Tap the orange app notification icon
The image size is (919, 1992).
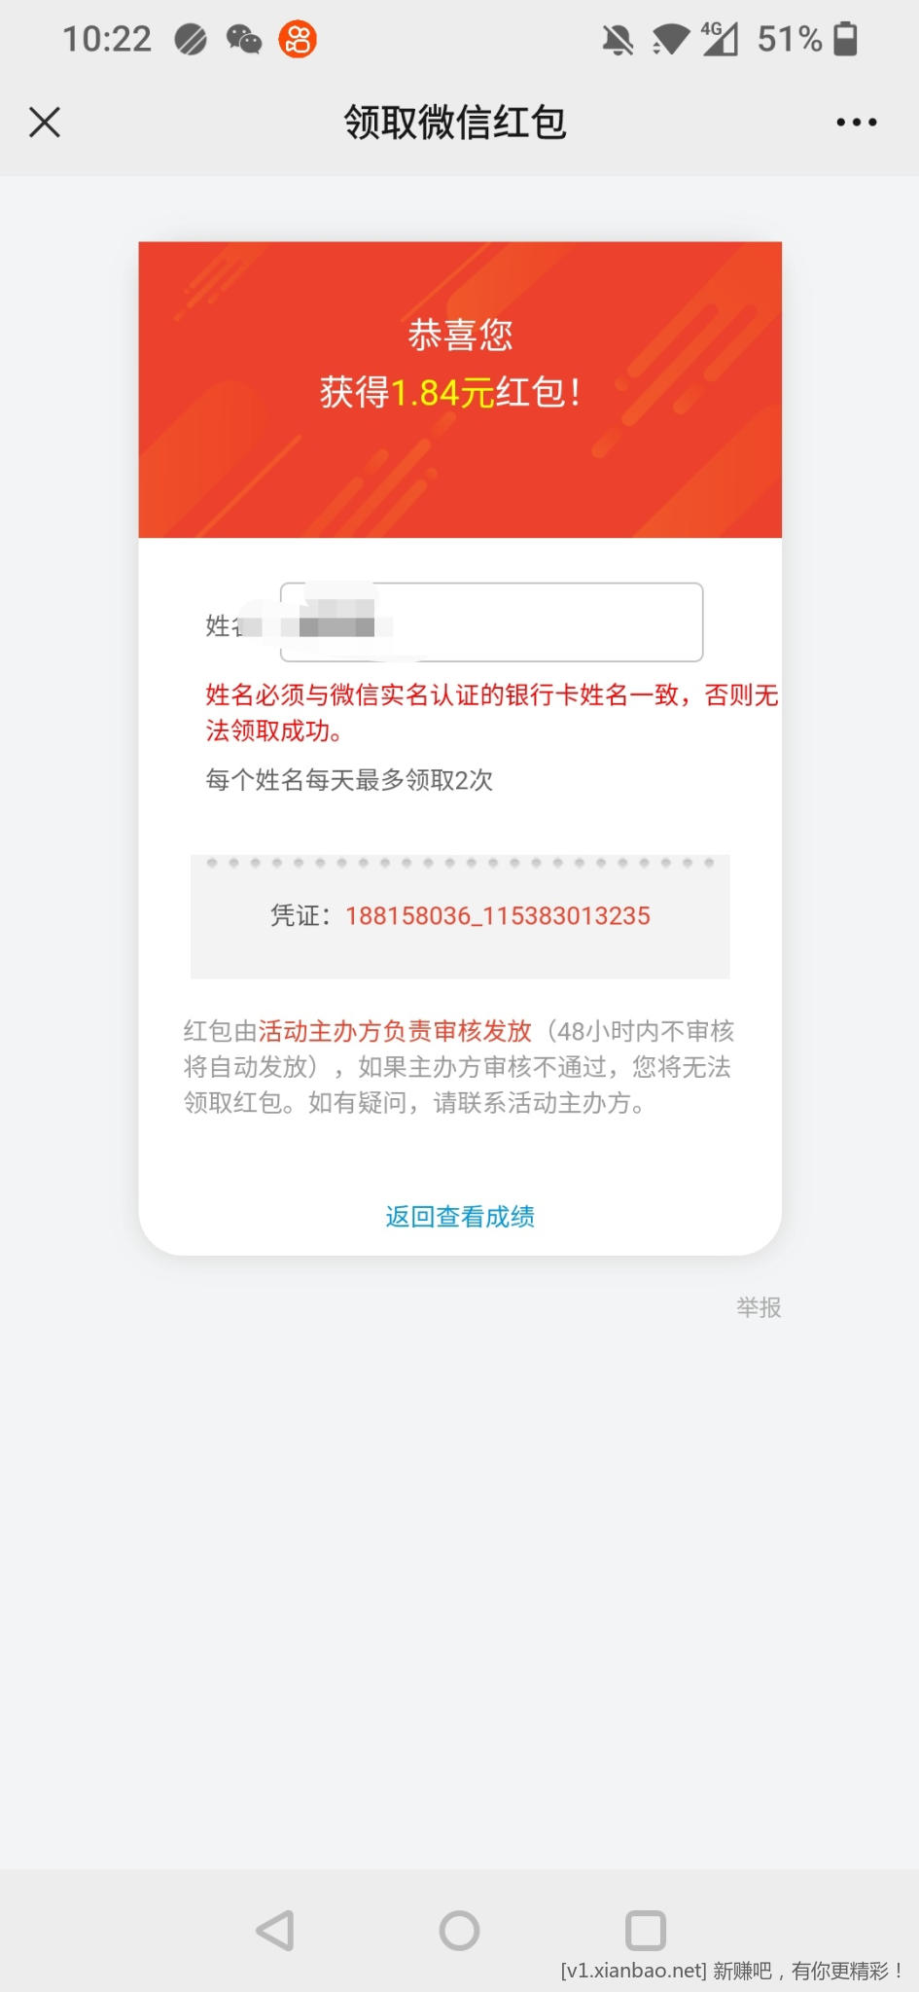click(298, 39)
